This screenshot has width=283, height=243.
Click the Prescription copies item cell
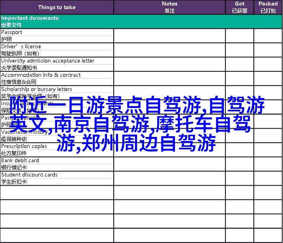coord(57,150)
